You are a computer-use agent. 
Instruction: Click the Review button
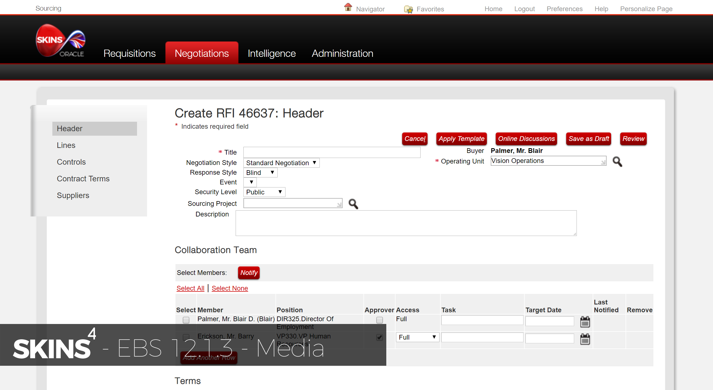[x=633, y=139]
